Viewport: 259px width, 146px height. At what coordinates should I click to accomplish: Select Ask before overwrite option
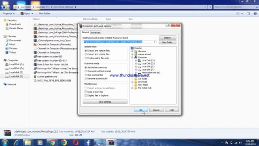pyautogui.click(x=96, y=67)
